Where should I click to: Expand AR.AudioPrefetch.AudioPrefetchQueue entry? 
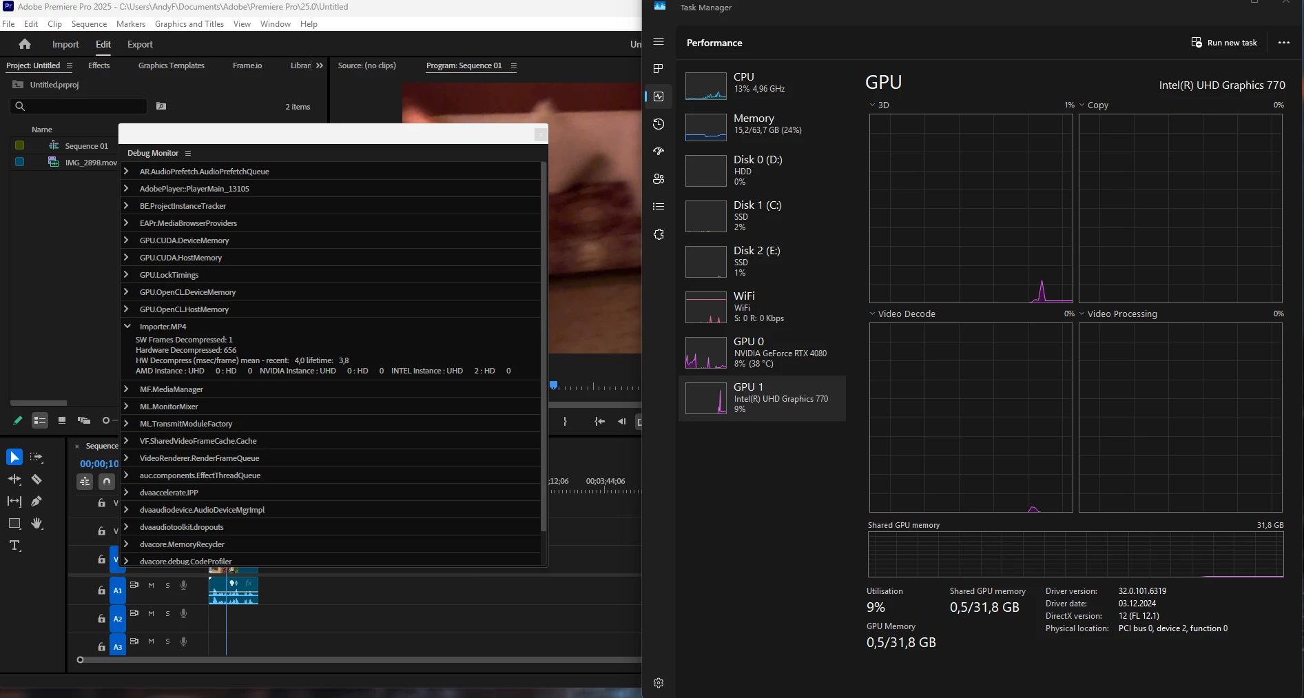tap(127, 171)
